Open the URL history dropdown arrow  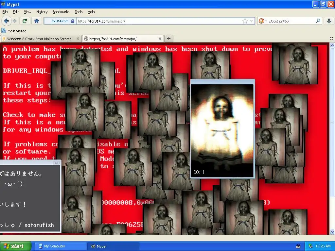pos(252,21)
